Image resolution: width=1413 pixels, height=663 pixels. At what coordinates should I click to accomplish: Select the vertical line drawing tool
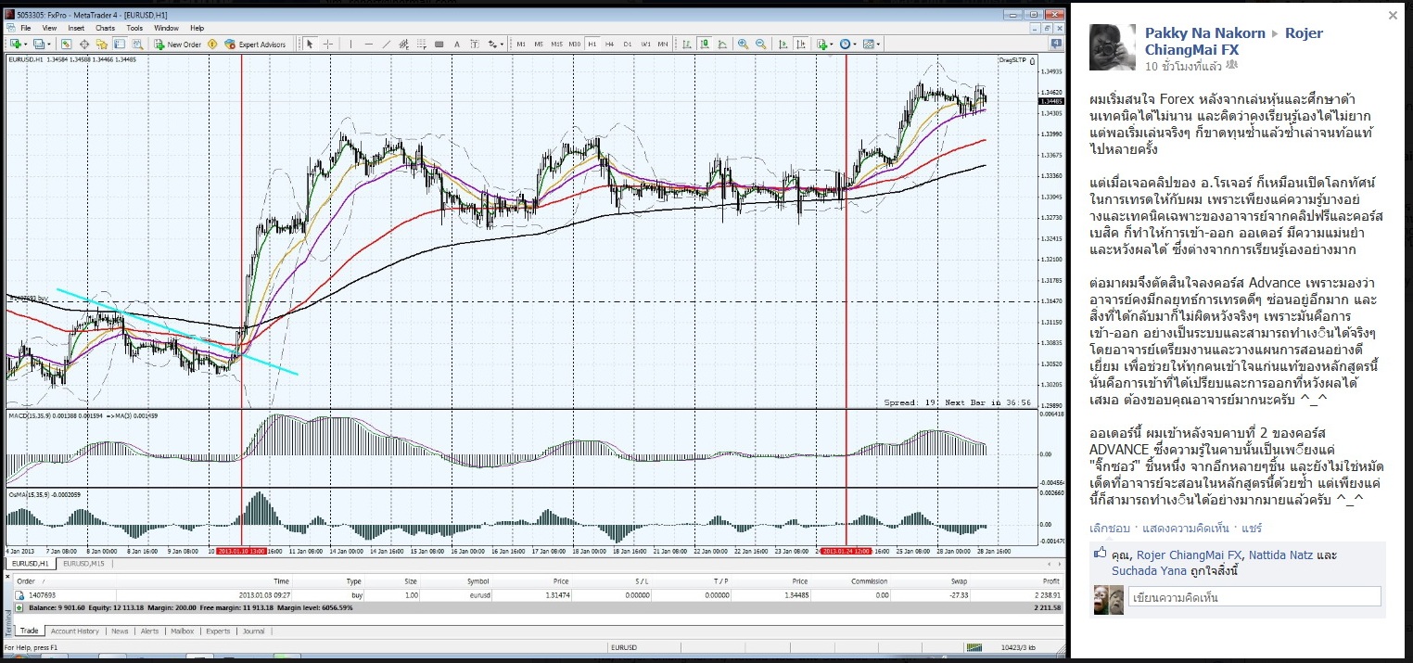(x=350, y=44)
